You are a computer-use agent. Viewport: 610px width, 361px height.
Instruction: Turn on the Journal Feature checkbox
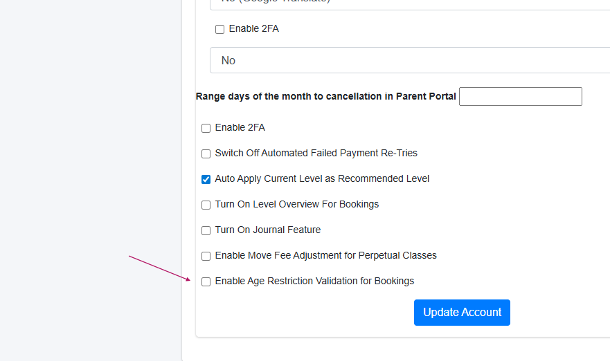click(x=206, y=230)
